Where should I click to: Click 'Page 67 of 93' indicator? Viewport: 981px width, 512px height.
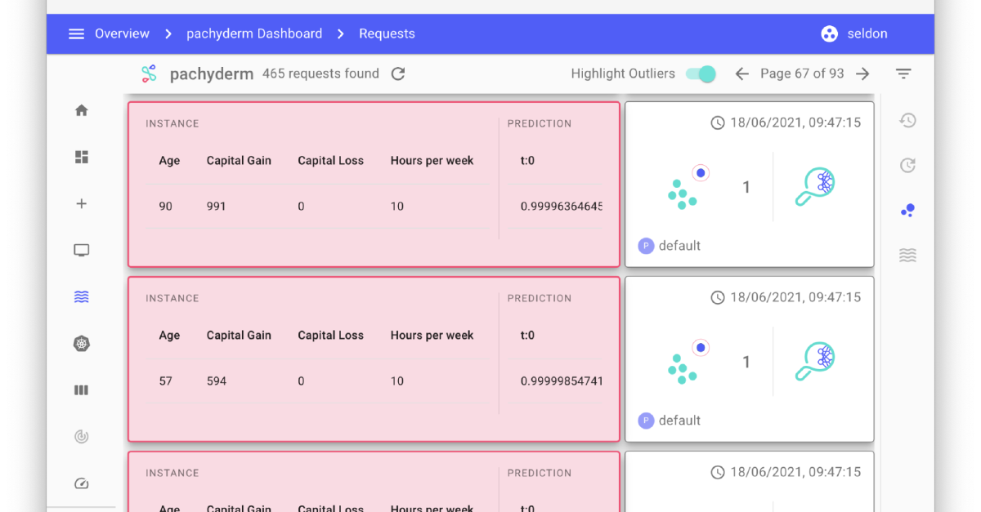click(x=802, y=73)
